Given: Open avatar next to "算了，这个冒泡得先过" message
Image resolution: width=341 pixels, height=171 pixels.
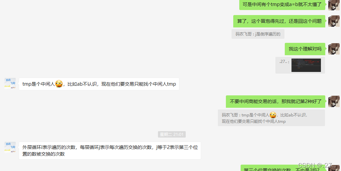Looking at the screenshot, I should pyautogui.click(x=334, y=21).
